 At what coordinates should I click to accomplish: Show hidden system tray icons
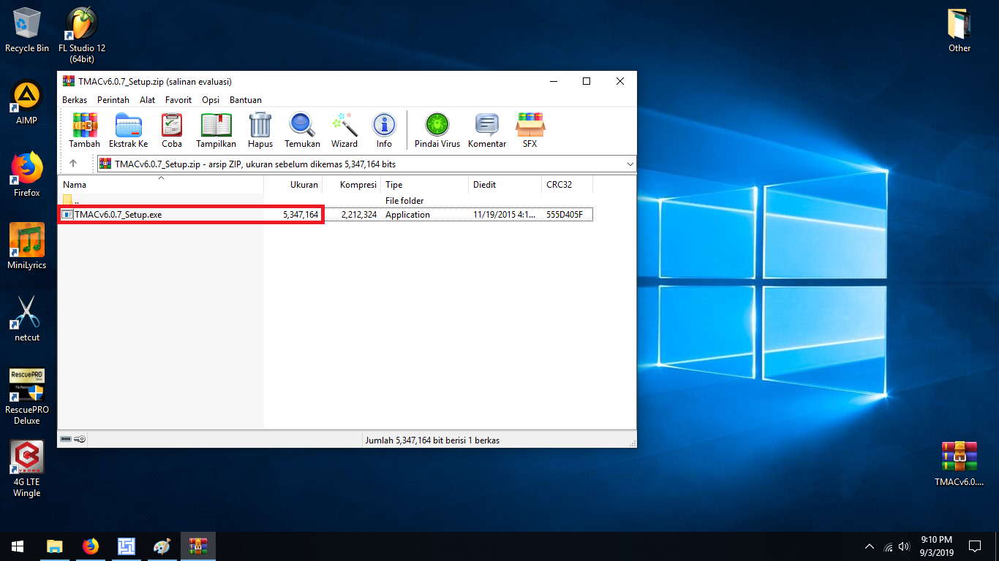pos(870,546)
